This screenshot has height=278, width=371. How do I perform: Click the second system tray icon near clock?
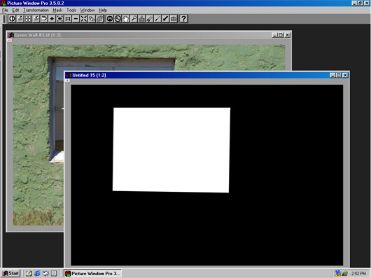tap(344, 274)
